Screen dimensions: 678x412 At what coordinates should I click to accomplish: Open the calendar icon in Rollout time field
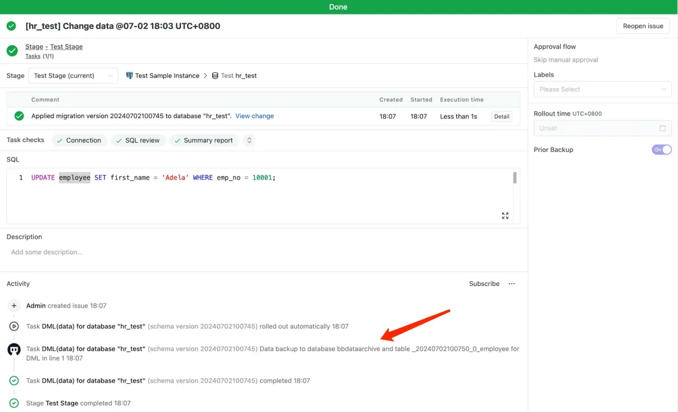(662, 128)
